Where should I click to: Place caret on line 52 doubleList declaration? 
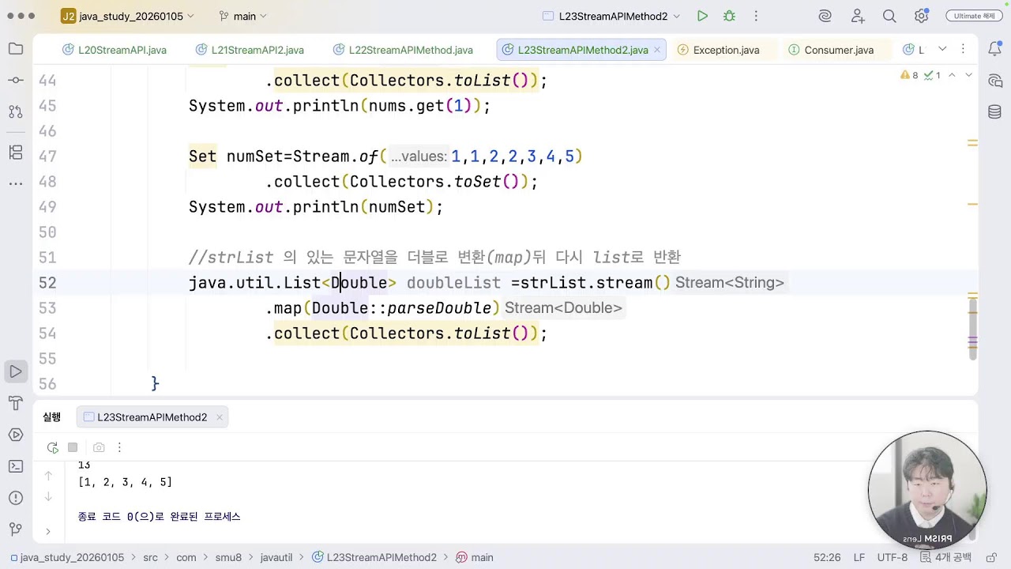[453, 283]
